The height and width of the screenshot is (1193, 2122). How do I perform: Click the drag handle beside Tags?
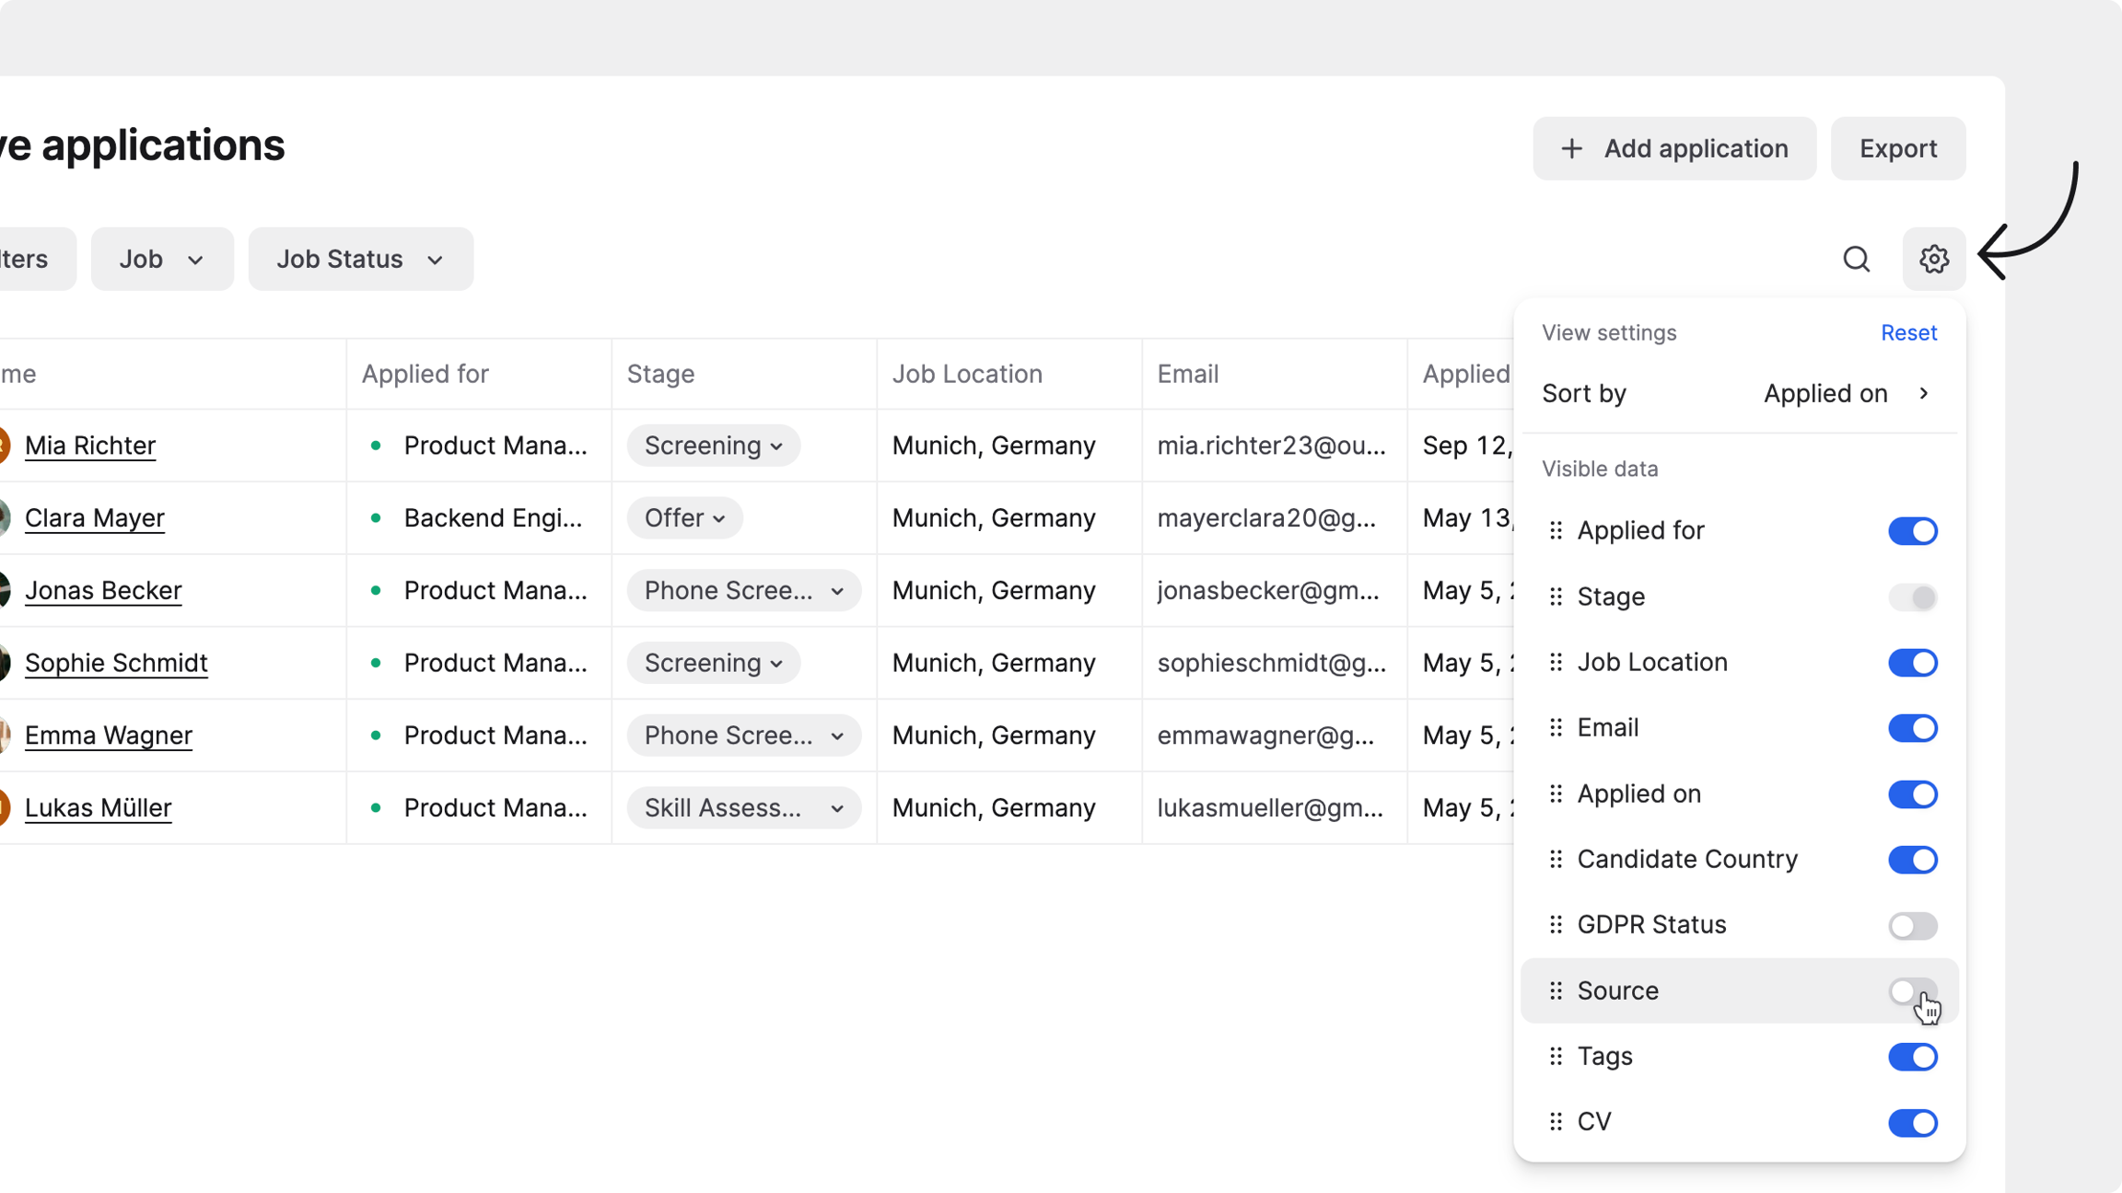point(1556,1056)
